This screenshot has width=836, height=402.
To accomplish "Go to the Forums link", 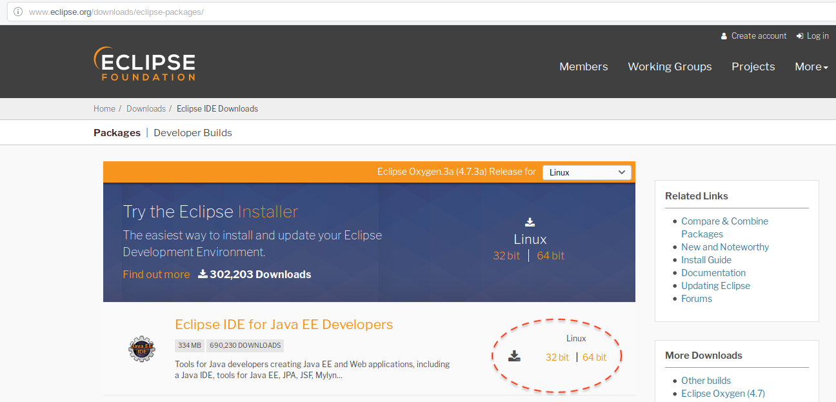I will [x=697, y=298].
